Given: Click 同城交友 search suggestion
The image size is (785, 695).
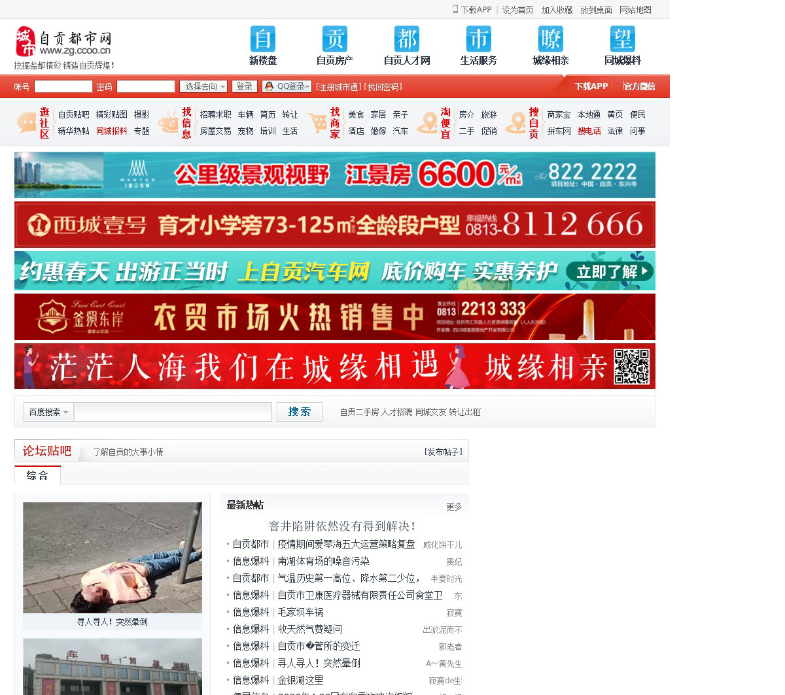Looking at the screenshot, I should click(431, 412).
